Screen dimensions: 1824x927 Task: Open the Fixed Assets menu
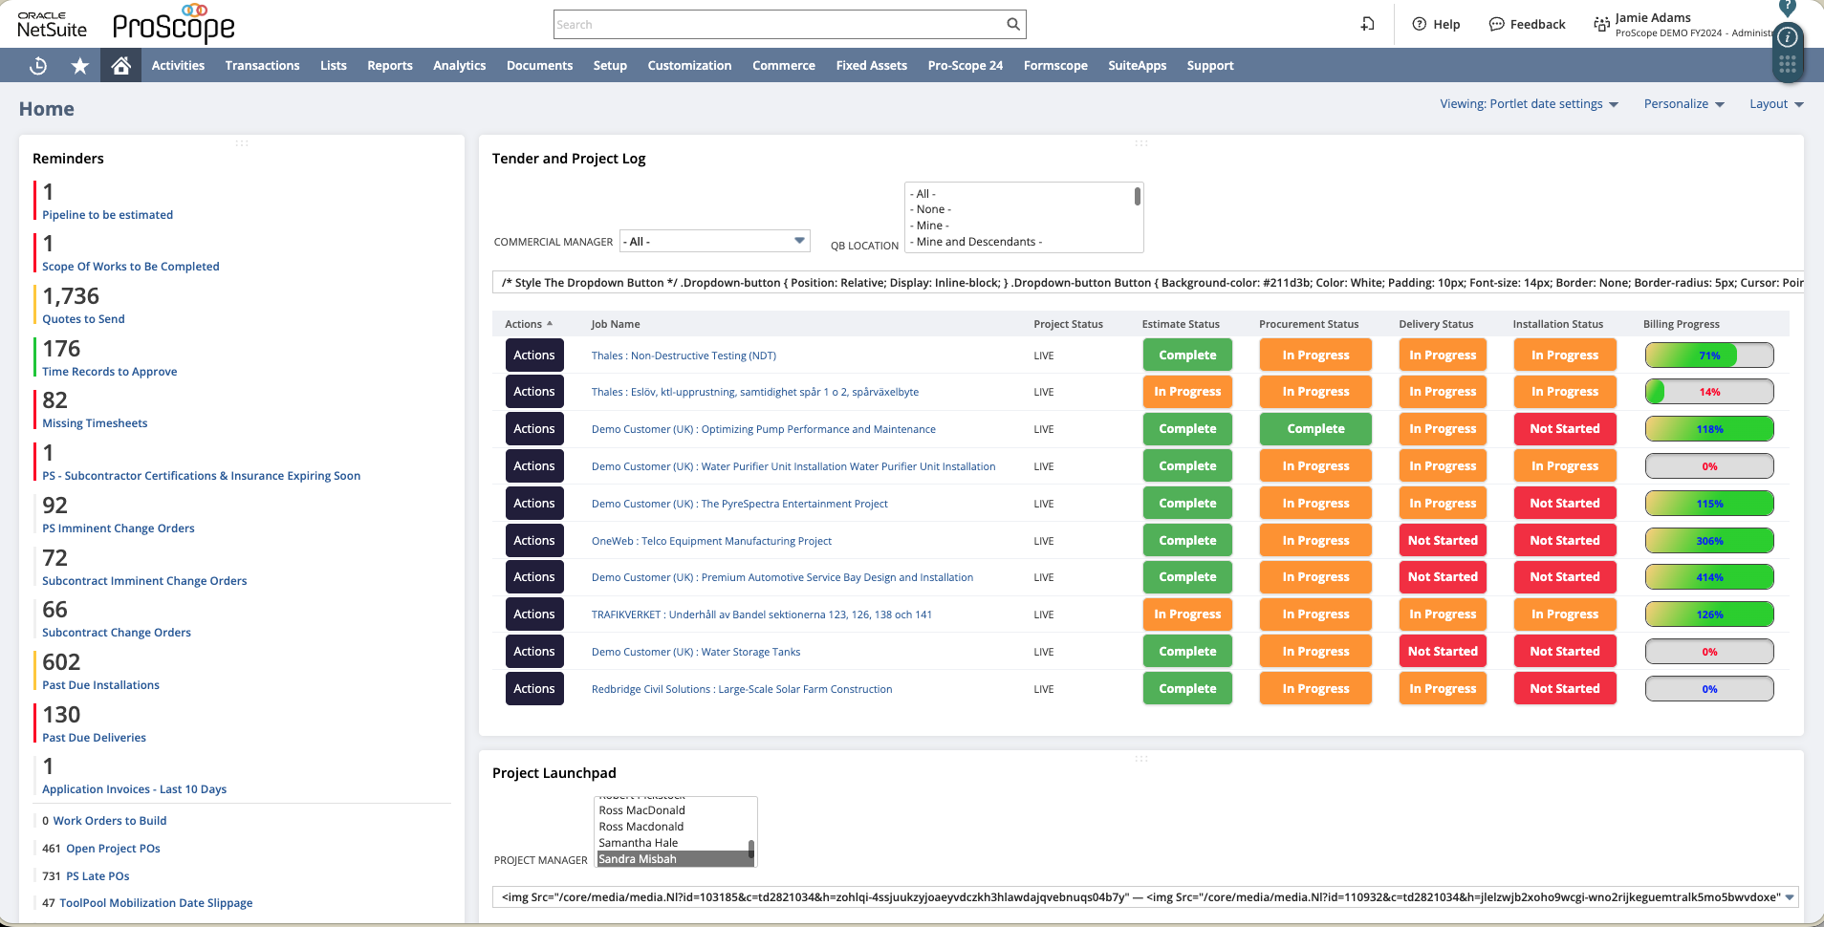point(872,66)
